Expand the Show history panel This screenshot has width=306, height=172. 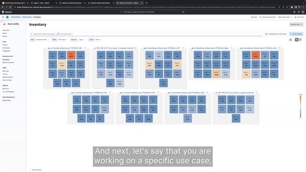pos(36,170)
